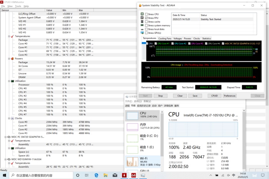Collapse the WDC PC SN720 drive node
The height and width of the screenshot is (179, 269).
[5, 137]
